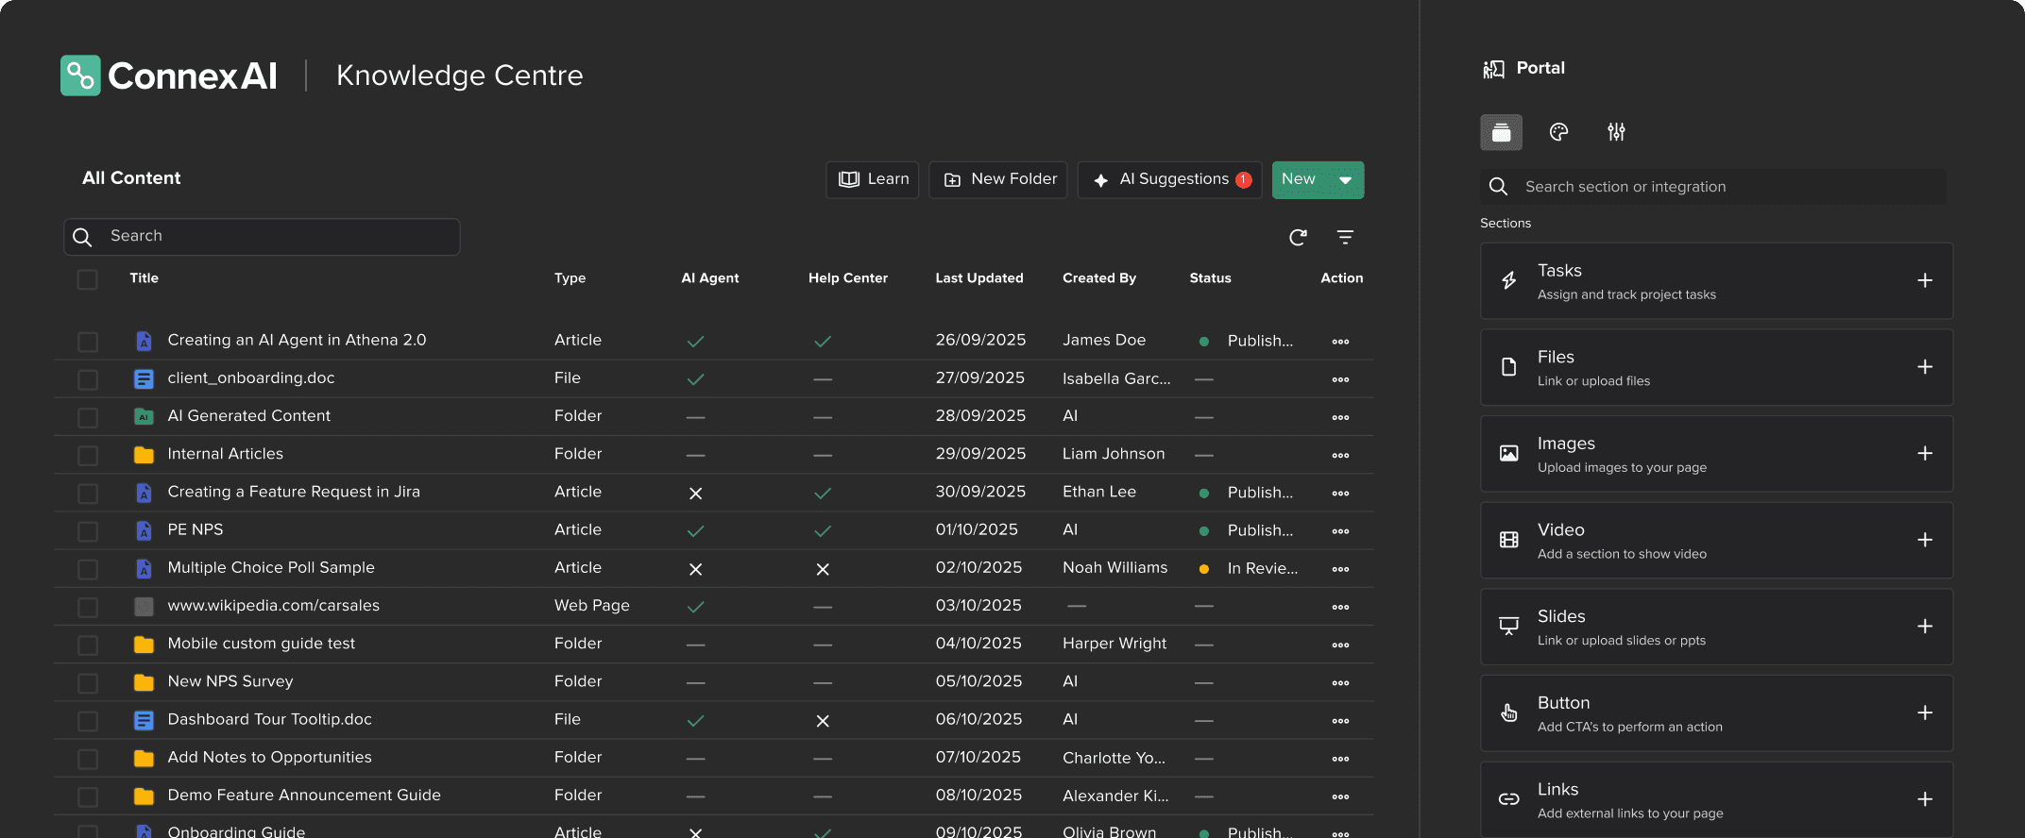Focus the content Search field

point(262,237)
